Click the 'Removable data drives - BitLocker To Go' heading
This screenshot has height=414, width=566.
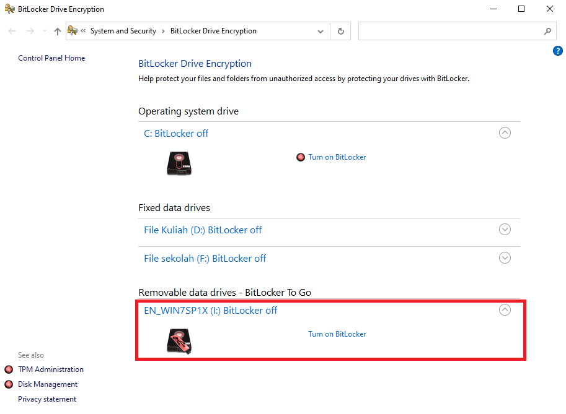224,292
